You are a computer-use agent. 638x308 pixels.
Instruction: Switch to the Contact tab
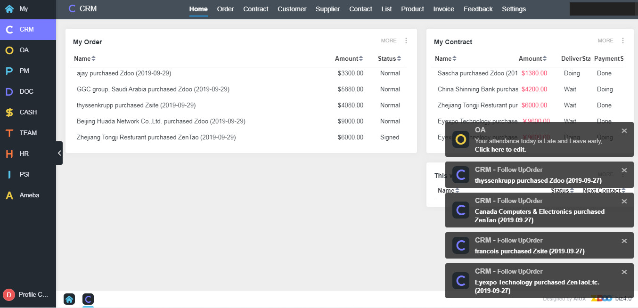point(361,9)
